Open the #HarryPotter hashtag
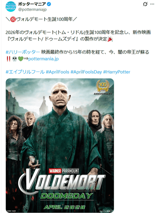 pyautogui.click(x=117, y=72)
